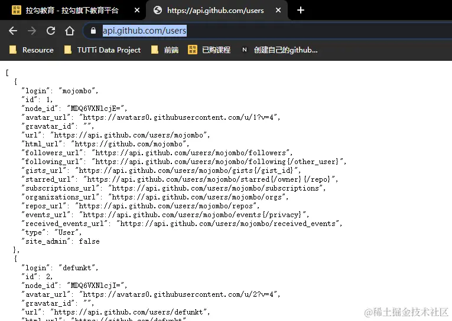Click the "url" value for users/defunkt
This screenshot has width=452, height=321.
(x=129, y=312)
